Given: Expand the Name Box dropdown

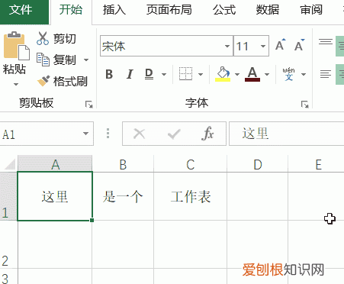Looking at the screenshot, I should pyautogui.click(x=85, y=134).
